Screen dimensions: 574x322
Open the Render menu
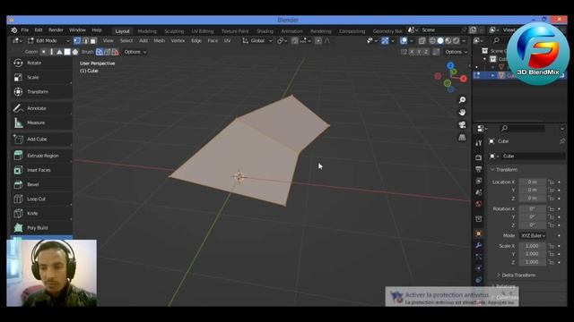coord(56,30)
